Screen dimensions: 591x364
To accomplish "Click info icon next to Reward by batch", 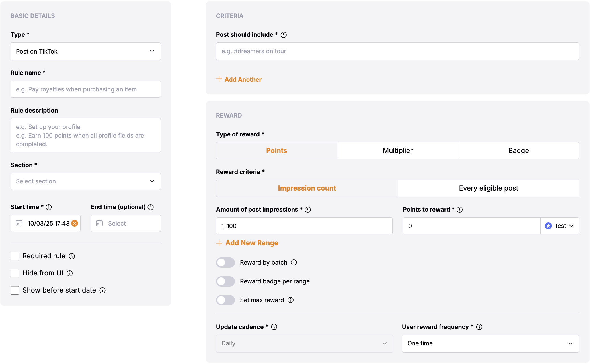I will pyautogui.click(x=294, y=263).
